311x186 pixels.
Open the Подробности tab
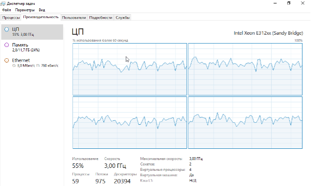(101, 18)
